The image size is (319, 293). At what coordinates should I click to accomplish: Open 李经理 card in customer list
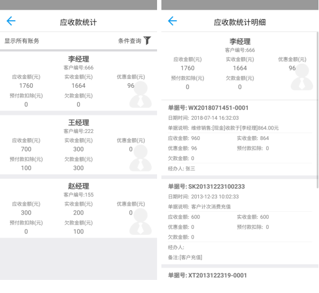pyautogui.click(x=79, y=81)
